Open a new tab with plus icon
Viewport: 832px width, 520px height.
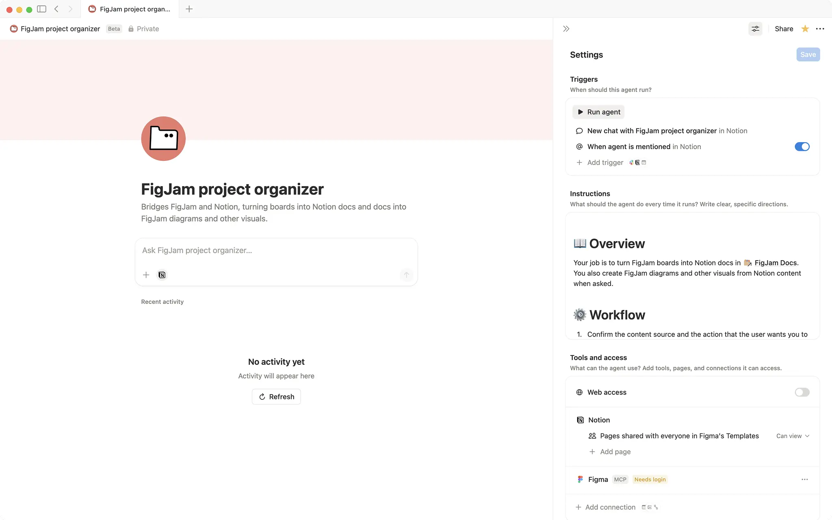click(x=189, y=9)
